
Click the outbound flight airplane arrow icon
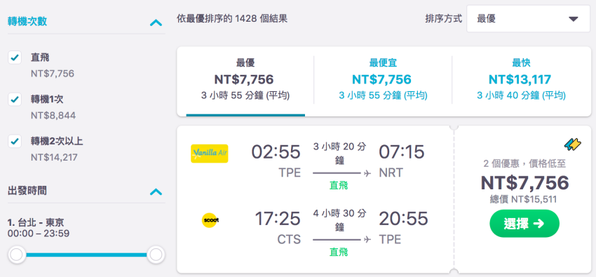click(367, 173)
